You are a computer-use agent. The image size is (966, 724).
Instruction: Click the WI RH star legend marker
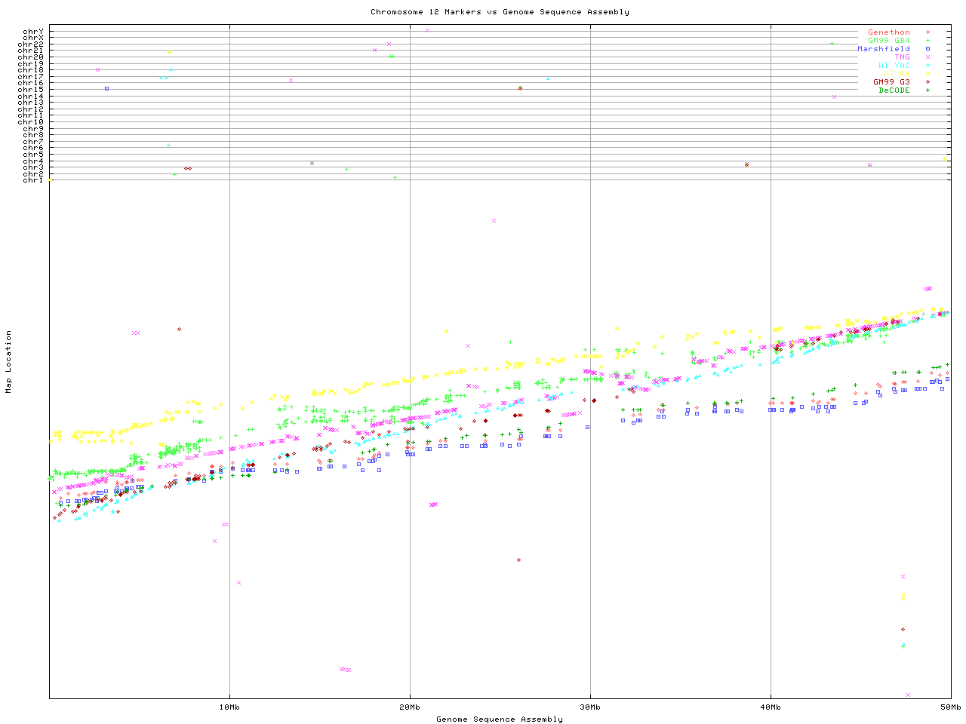(928, 74)
